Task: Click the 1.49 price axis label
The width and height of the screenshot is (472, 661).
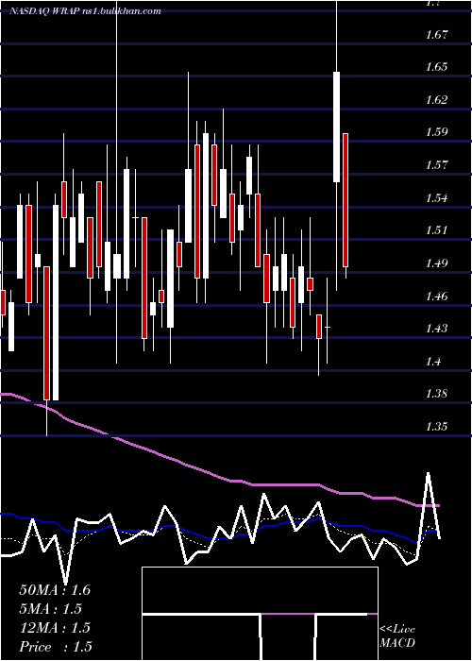Action: [x=436, y=263]
